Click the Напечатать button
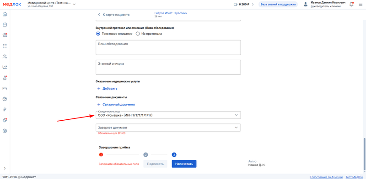The height and width of the screenshot is (179, 366). pyautogui.click(x=184, y=164)
